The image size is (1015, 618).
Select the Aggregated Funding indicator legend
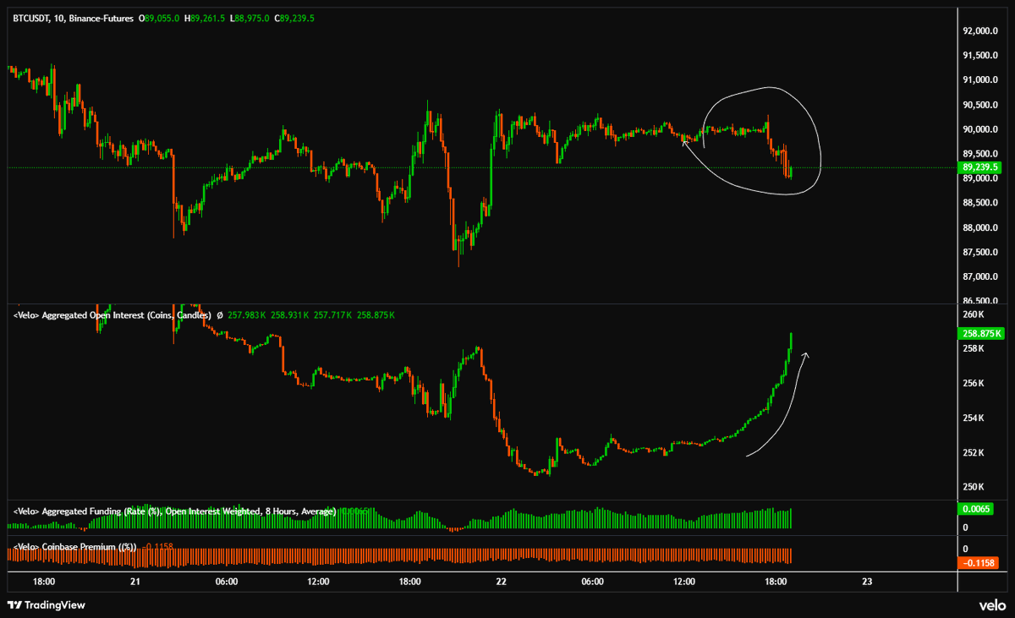(x=173, y=511)
